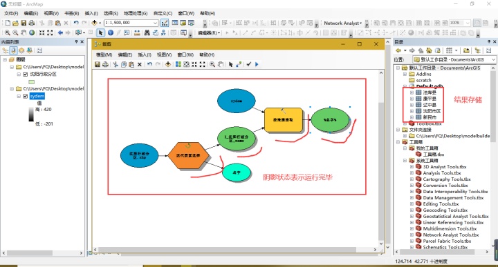Collapse the 图层 data frame node
This screenshot has width=498, height=267.
(x=5, y=59)
